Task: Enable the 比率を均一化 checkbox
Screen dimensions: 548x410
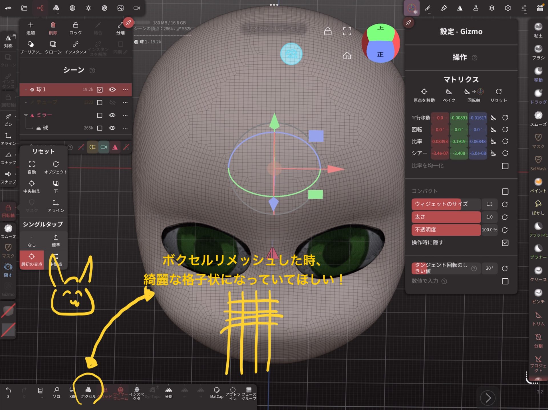Action: click(x=505, y=166)
